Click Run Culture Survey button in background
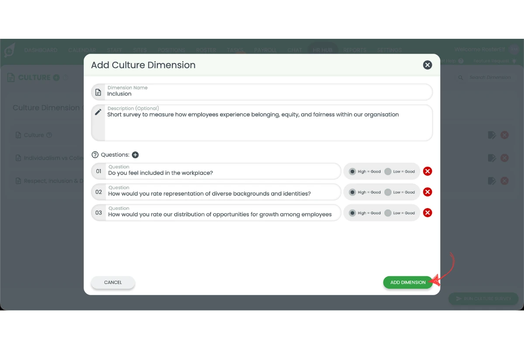 (x=483, y=299)
